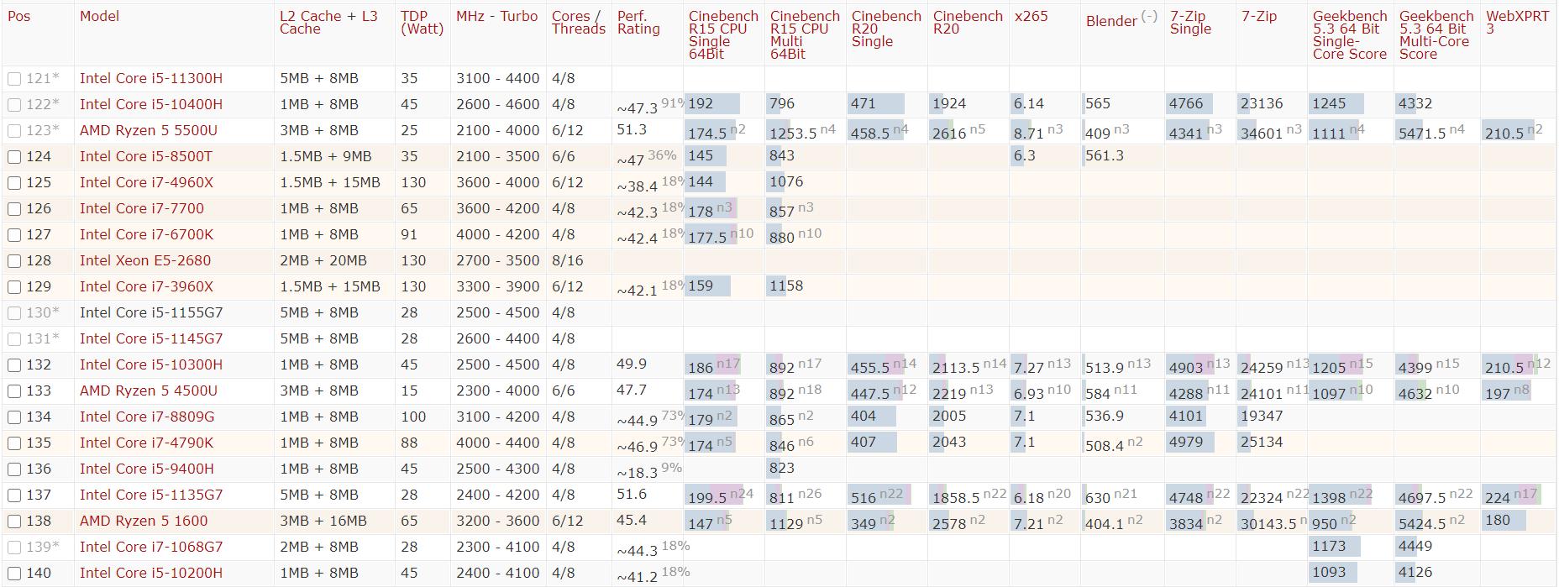Select checkbox of row 126

14,209
